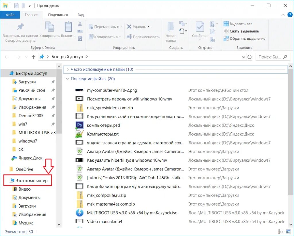Click the Back arrow navigation icon
The image size is (294, 236).
tap(7, 57)
